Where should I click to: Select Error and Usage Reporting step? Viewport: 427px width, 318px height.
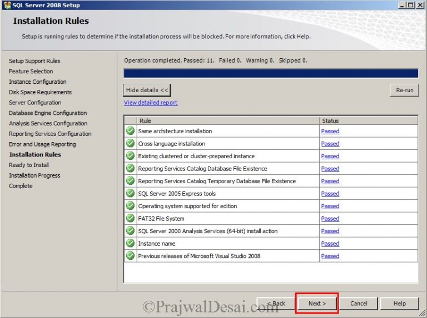[x=42, y=144]
